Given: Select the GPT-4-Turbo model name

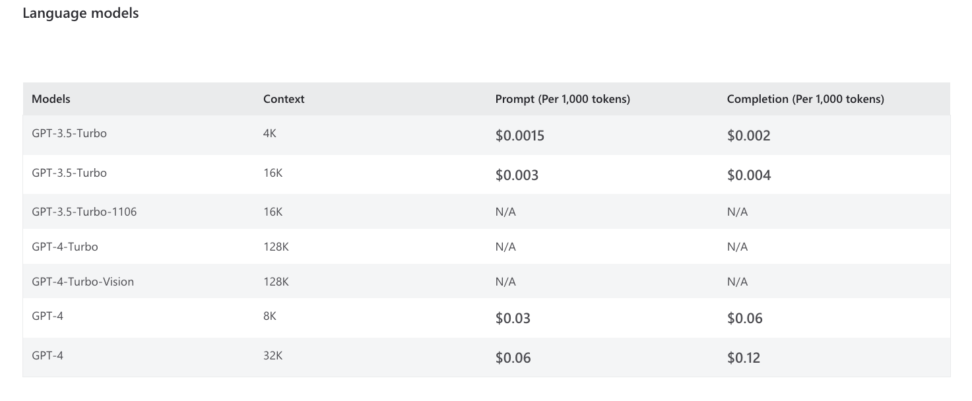Looking at the screenshot, I should click(65, 247).
